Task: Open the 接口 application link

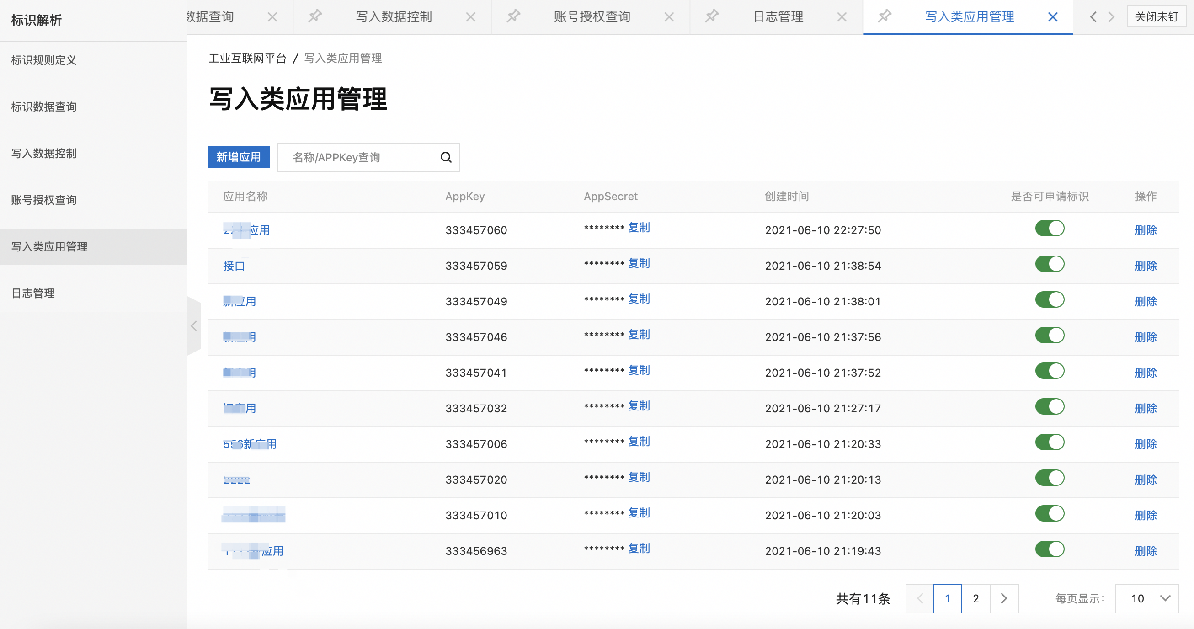Action: (x=234, y=266)
